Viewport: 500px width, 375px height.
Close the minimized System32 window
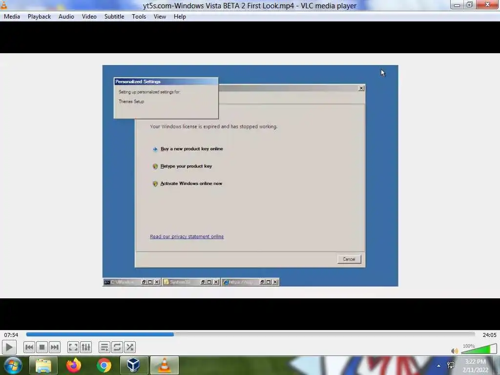pos(216,282)
